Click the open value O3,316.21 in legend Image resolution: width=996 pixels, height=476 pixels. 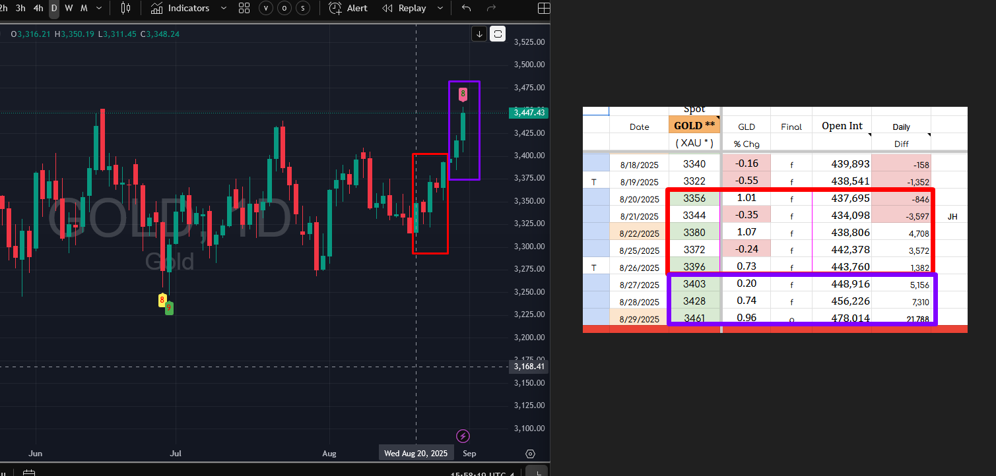32,34
